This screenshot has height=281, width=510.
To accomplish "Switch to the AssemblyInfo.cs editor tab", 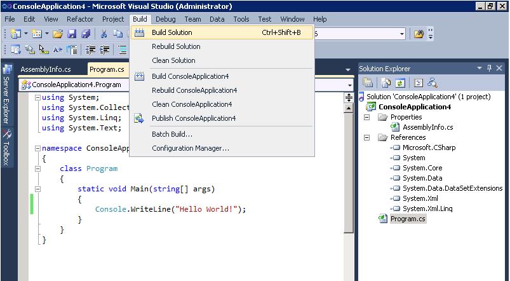I will tap(46, 69).
